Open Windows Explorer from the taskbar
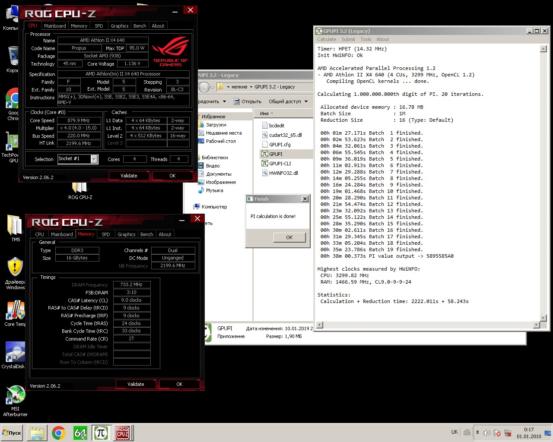Image resolution: width=553 pixels, height=442 pixels. coord(37,433)
